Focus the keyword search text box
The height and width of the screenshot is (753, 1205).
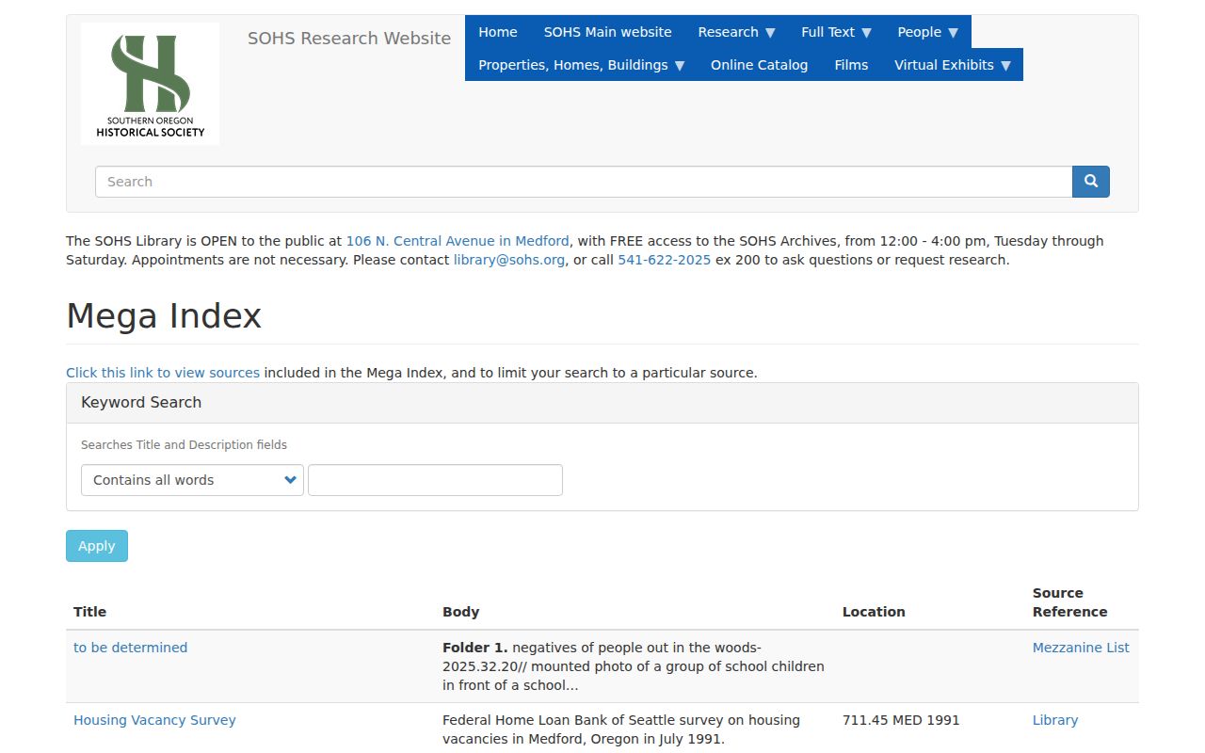(435, 480)
